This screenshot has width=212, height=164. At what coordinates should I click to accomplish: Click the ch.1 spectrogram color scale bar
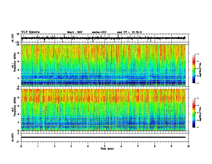pyautogui.click(x=194, y=69)
